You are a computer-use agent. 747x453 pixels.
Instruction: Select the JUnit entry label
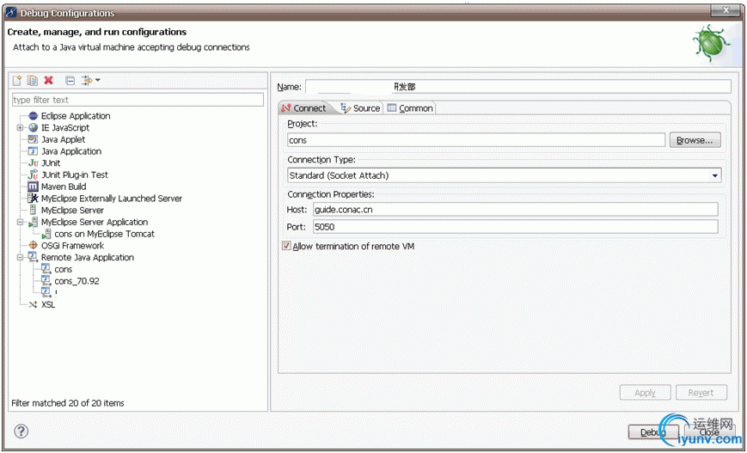(51, 163)
